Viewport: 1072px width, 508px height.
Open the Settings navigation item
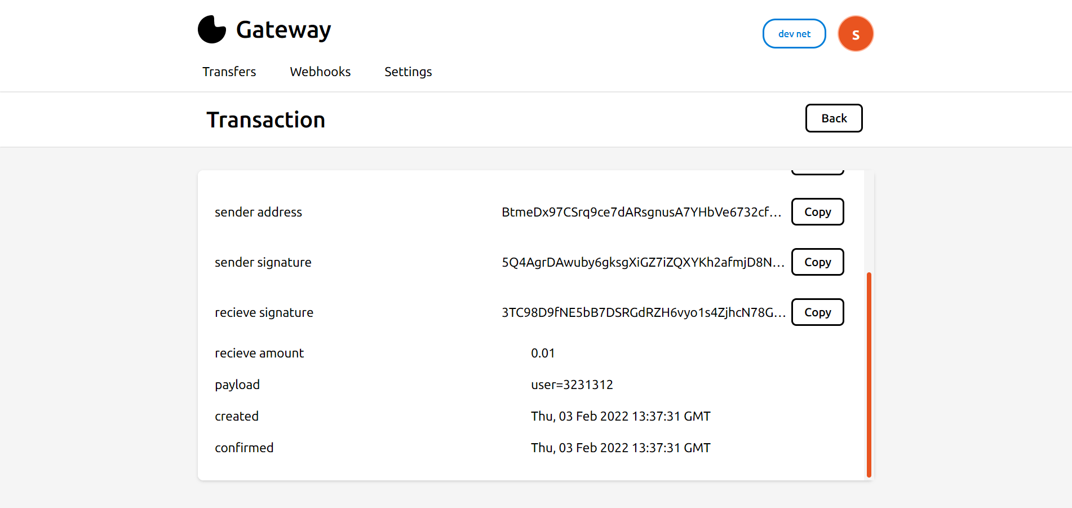click(407, 72)
